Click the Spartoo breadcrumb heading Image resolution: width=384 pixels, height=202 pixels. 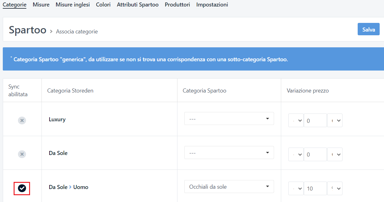[28, 30]
